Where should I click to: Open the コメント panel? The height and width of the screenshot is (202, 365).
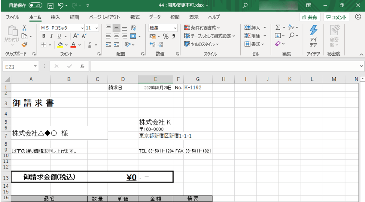tap(336, 17)
